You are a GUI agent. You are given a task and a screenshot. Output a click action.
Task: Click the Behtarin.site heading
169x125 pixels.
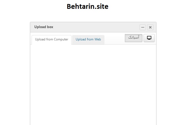coord(88,6)
